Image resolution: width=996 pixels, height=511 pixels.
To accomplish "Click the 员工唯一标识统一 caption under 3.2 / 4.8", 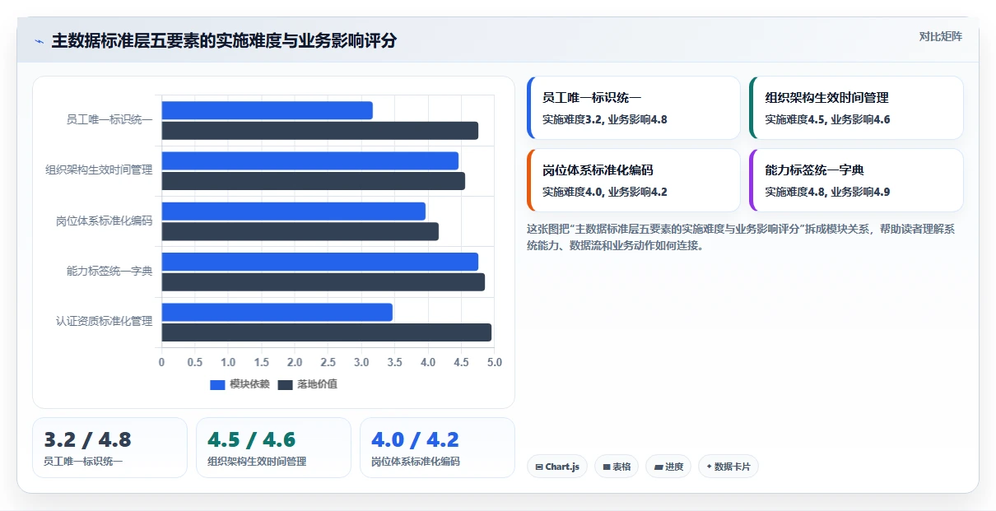I will coord(83,462).
